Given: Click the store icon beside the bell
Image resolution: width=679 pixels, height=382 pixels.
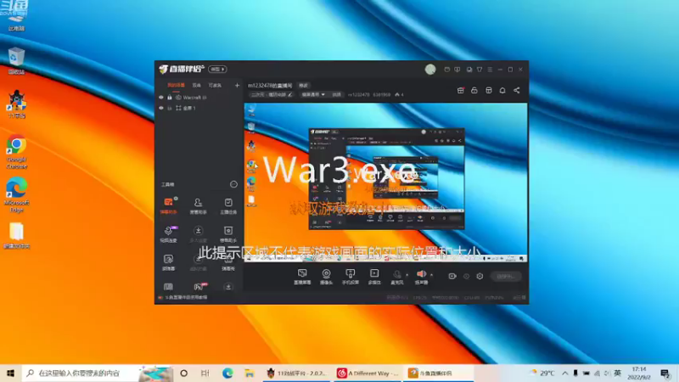Looking at the screenshot, I should pos(489,90).
